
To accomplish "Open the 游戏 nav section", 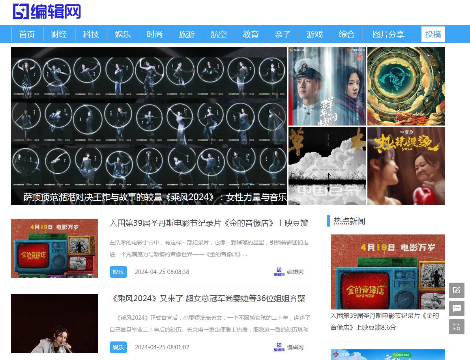I will 315,34.
